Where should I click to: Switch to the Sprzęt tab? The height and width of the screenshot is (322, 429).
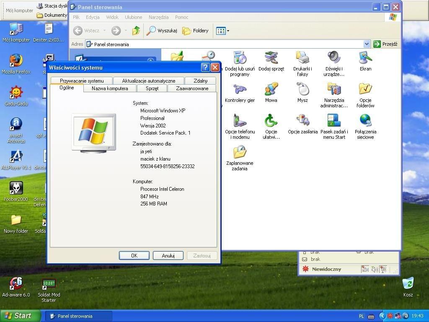(x=152, y=88)
